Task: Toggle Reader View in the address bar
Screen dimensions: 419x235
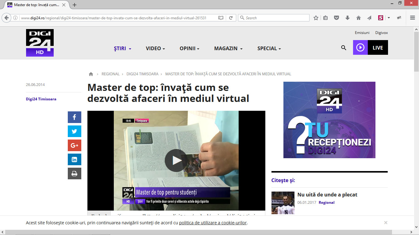Action: click(x=221, y=18)
